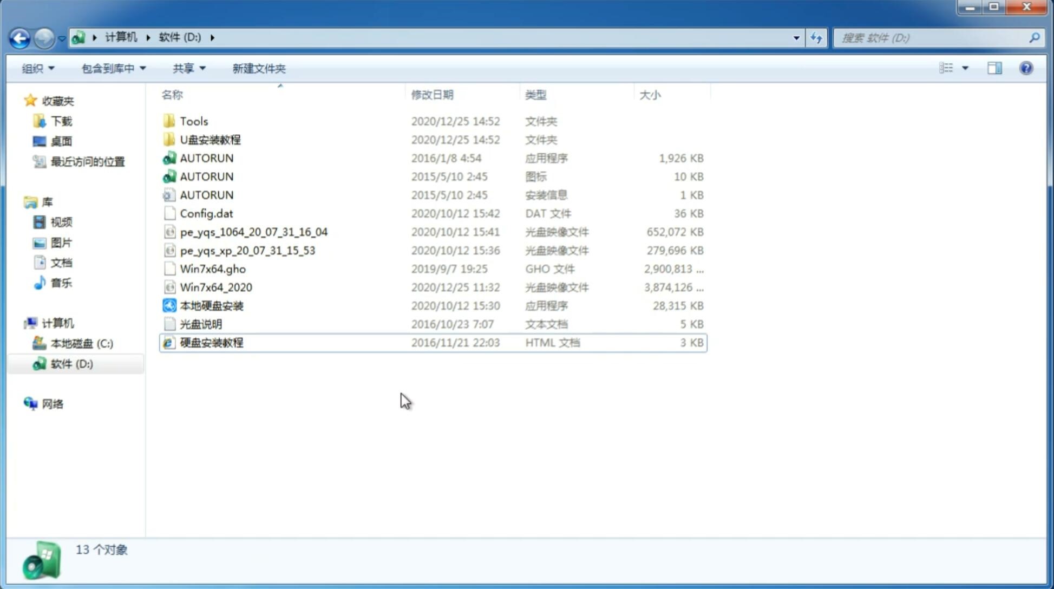This screenshot has height=589, width=1054.
Task: Open pe_yqs_xp disc image file
Action: (x=247, y=250)
